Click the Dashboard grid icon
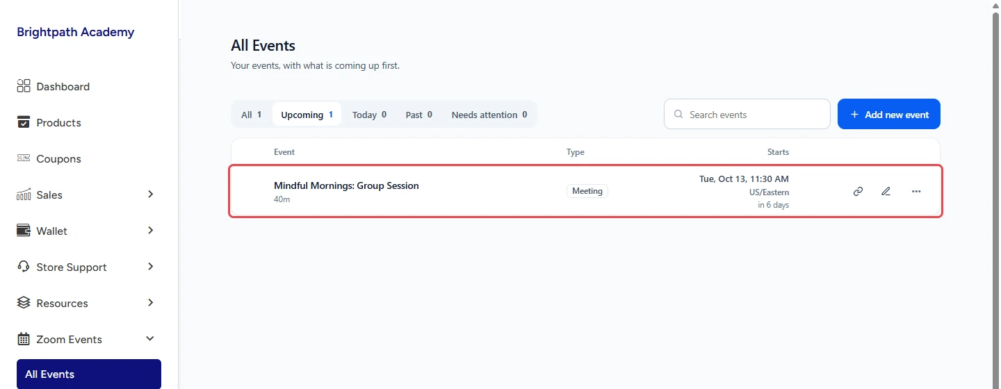The height and width of the screenshot is (389, 1001). pos(24,86)
